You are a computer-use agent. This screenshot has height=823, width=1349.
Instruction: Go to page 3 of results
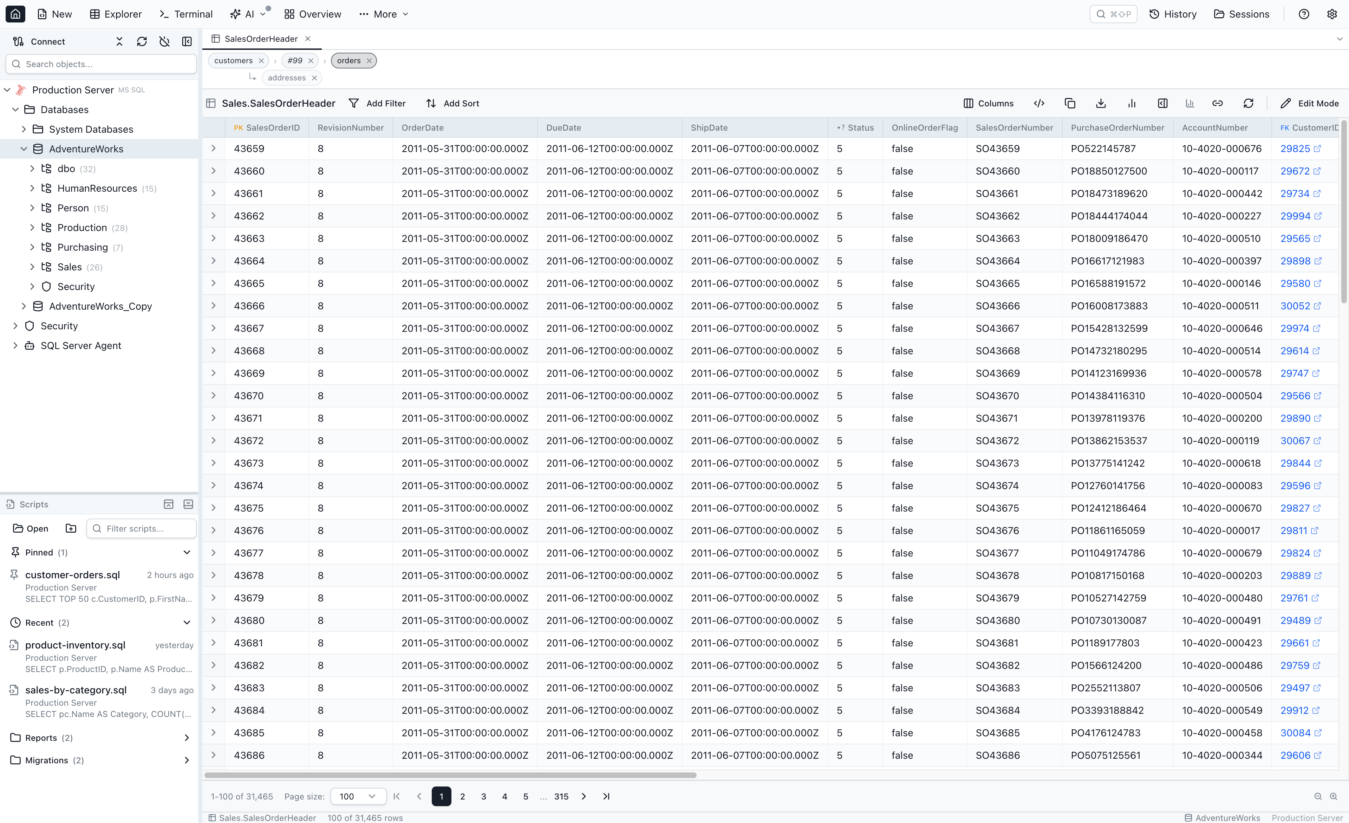[x=483, y=797]
